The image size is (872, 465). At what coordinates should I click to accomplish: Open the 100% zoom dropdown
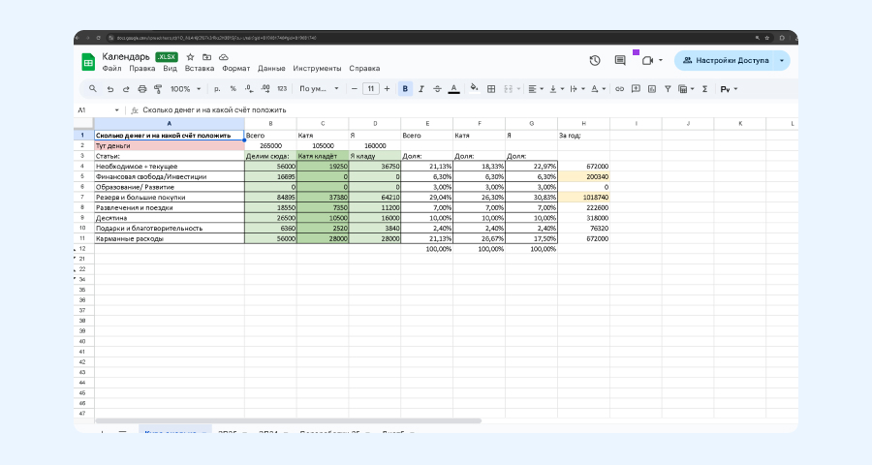[185, 89]
